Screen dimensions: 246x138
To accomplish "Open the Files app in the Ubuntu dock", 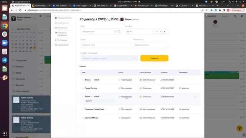I will (x=5, y=8).
